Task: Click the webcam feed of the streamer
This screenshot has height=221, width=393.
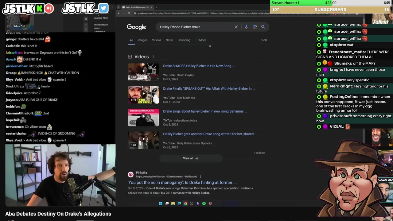Action: [x=60, y=175]
